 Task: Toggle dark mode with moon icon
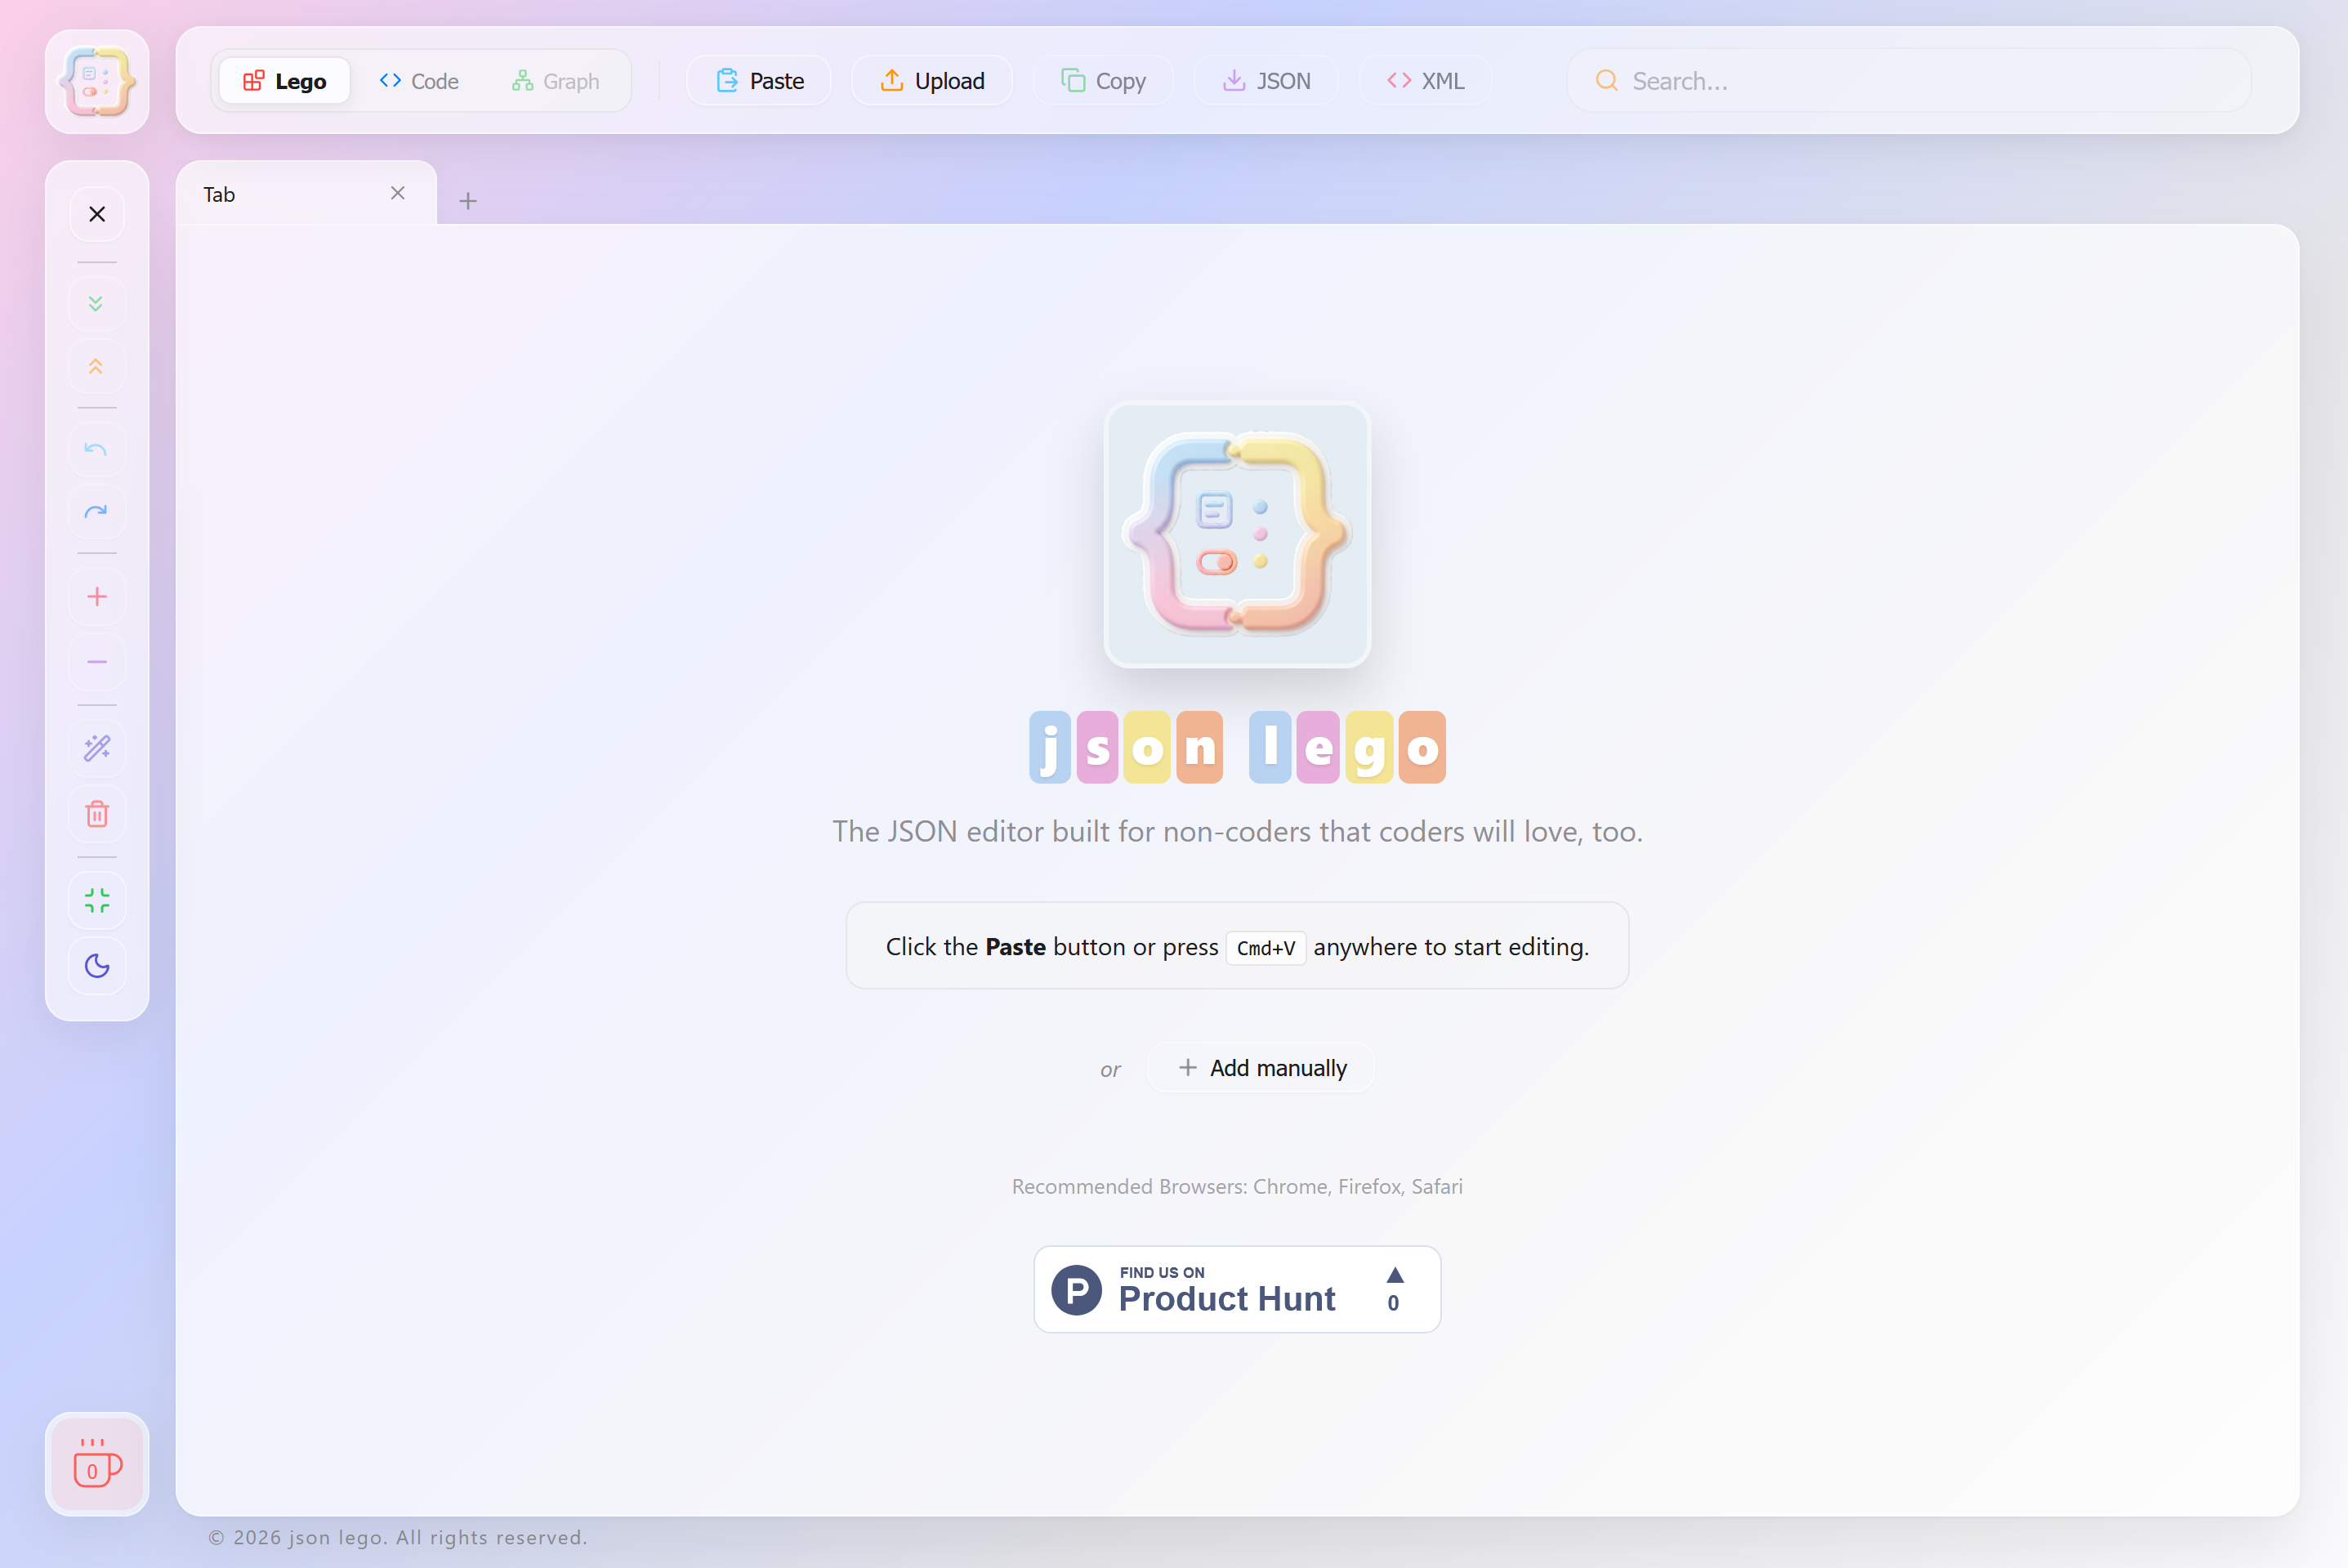tap(97, 965)
